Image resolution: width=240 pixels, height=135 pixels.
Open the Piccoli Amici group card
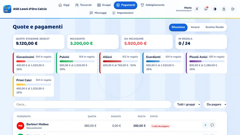tap(206, 63)
